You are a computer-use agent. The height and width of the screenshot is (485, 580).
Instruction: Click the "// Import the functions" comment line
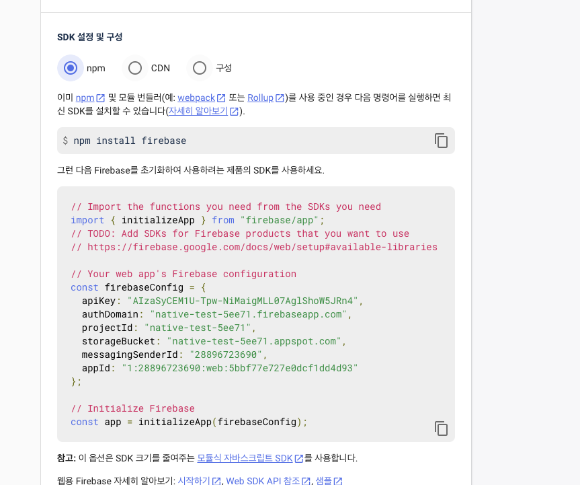(x=226, y=207)
